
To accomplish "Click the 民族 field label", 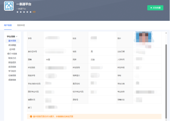I will pos(75,59).
